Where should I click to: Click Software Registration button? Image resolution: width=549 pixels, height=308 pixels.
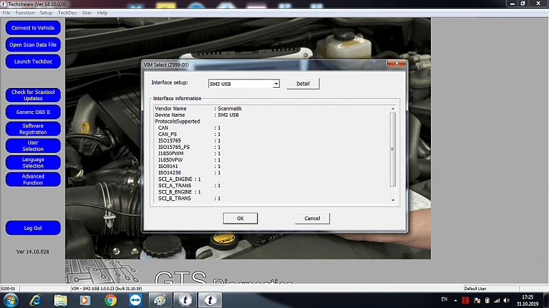(x=33, y=129)
